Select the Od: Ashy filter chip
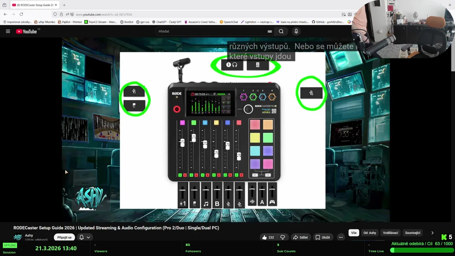The image size is (455, 256). click(x=370, y=233)
